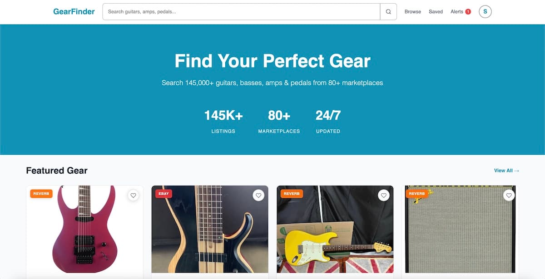
Task: Click the GearFinder logo
Action: click(x=74, y=11)
